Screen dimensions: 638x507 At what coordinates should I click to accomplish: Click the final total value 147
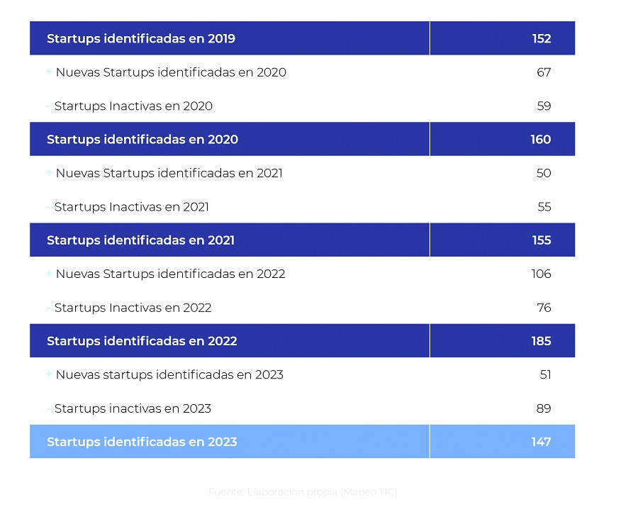[541, 441]
